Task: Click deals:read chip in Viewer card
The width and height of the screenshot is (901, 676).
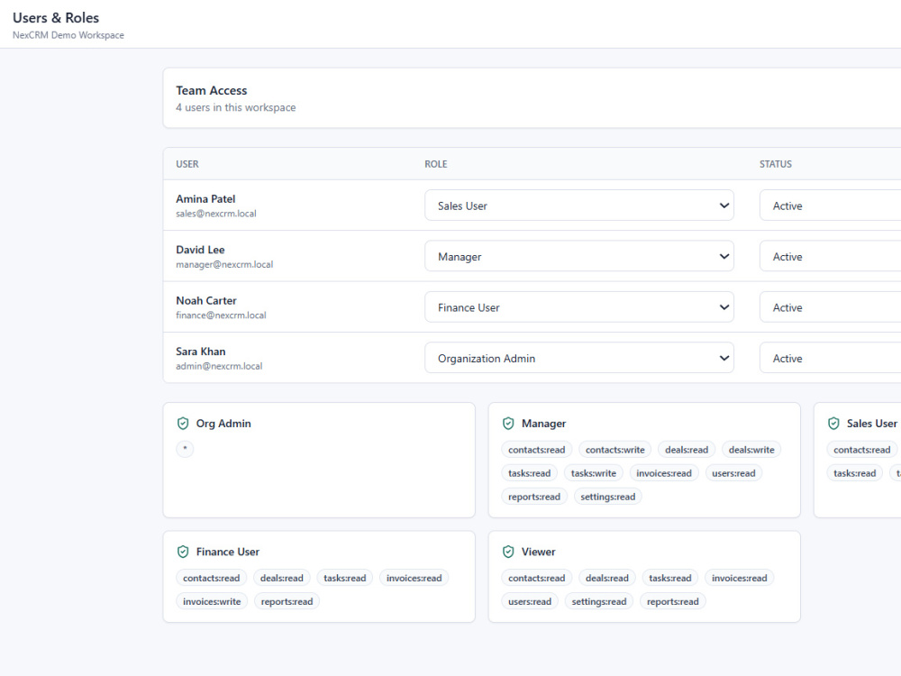Action: [606, 578]
